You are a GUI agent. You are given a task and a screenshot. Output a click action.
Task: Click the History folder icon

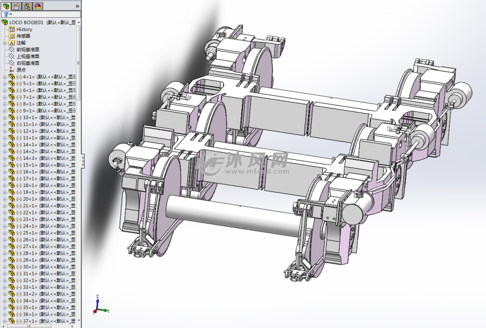pyautogui.click(x=12, y=29)
